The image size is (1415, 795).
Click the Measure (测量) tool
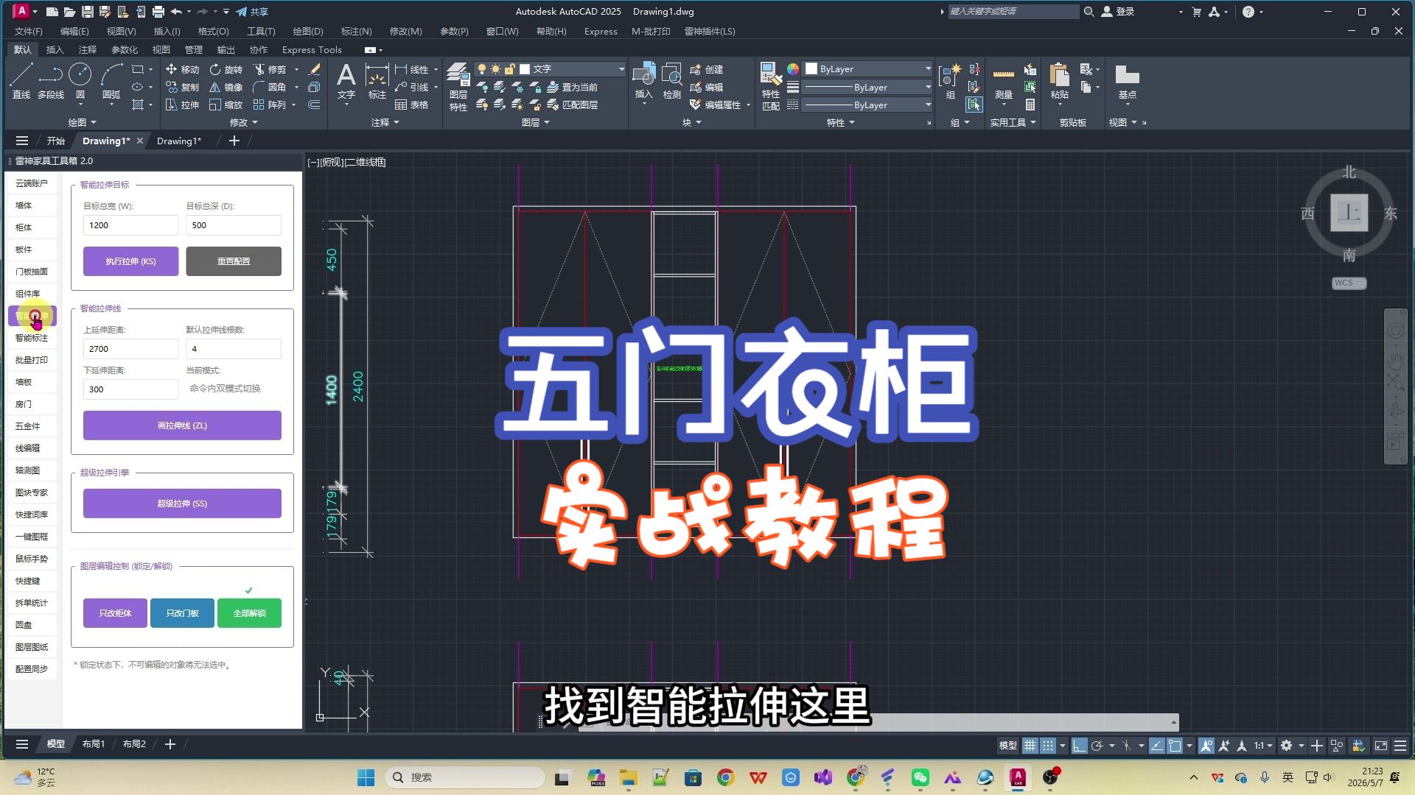tap(1004, 81)
